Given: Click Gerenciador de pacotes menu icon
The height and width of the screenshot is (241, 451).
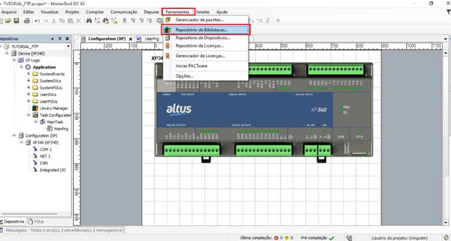Looking at the screenshot, I should click(x=167, y=20).
